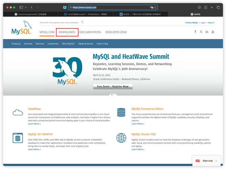Open MySQL's LinkedIn icon
The width and height of the screenshot is (226, 169).
click(207, 32)
